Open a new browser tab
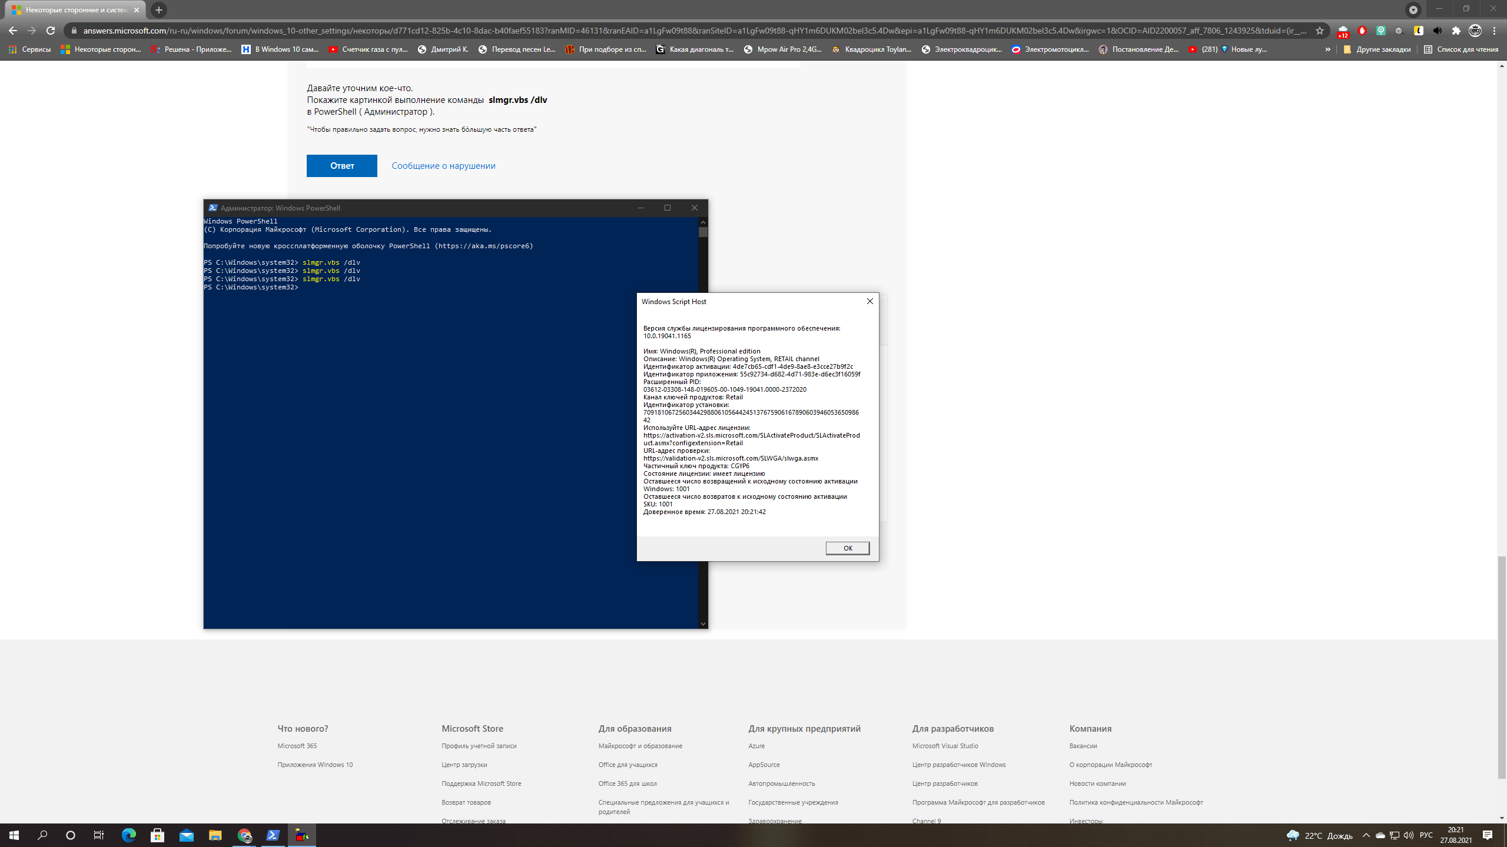The height and width of the screenshot is (847, 1507). click(x=158, y=10)
